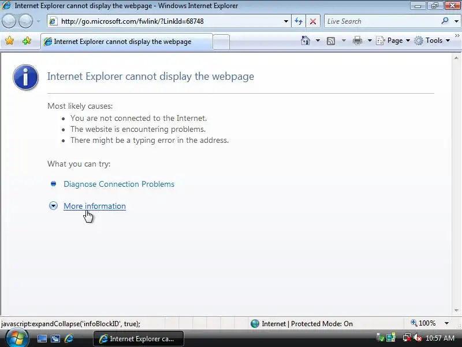Screen dimensions: 462x347
Task: Launch Internet Explorer from quick launch
Action: 69,338
